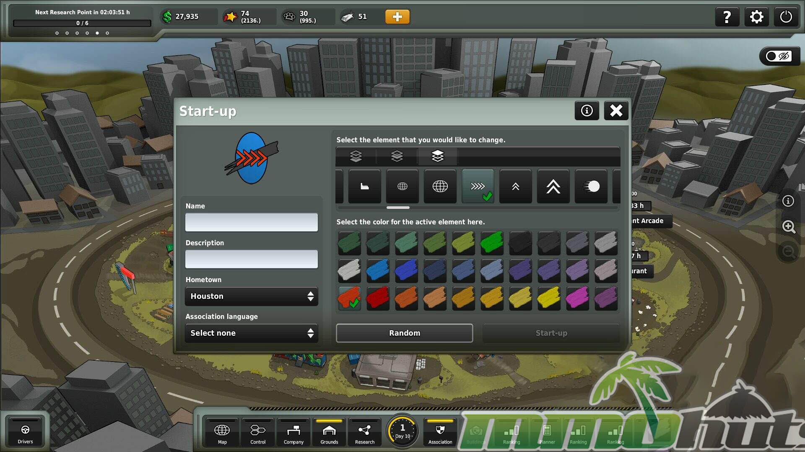Viewport: 805px width, 452px height.
Task: Open the Association language dropdown
Action: pos(252,333)
